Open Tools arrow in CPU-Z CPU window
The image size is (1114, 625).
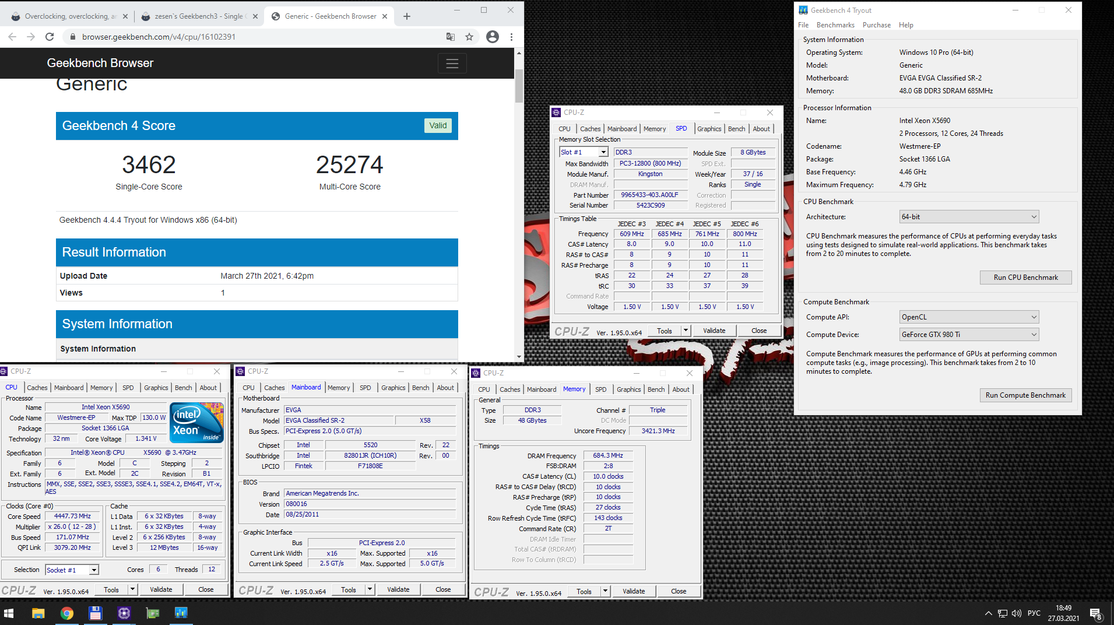[x=132, y=589]
